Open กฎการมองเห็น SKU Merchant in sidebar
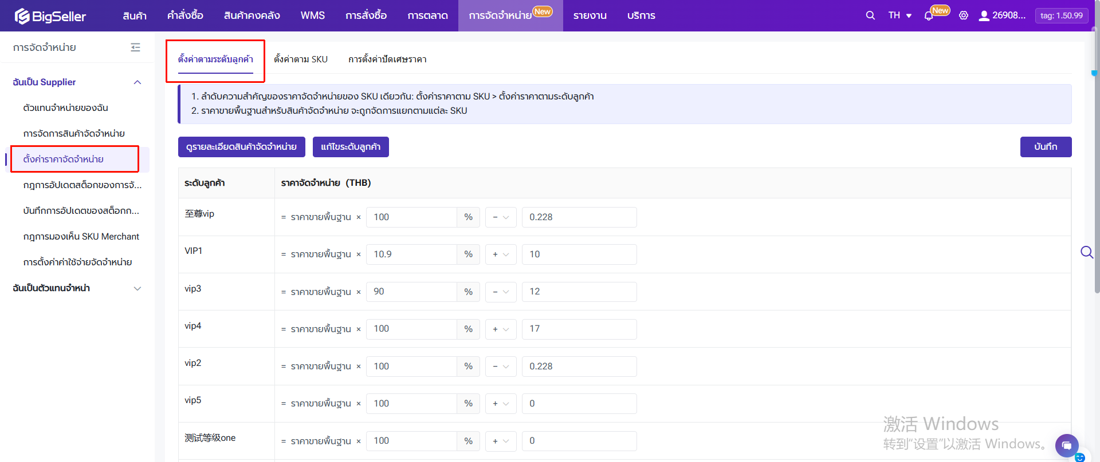The image size is (1100, 462). point(81,237)
